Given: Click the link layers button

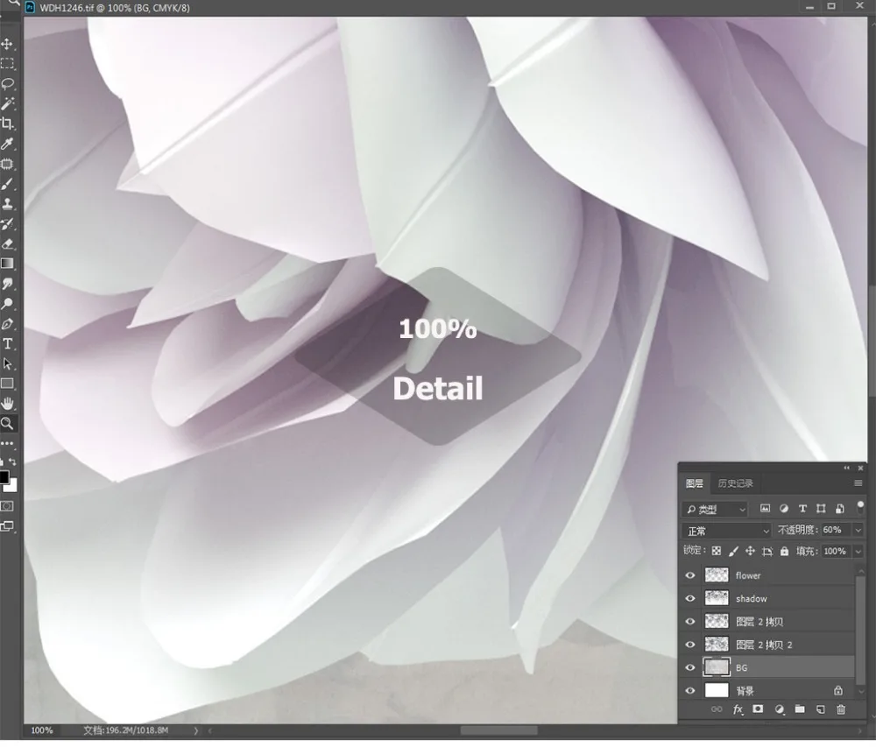Looking at the screenshot, I should (717, 709).
